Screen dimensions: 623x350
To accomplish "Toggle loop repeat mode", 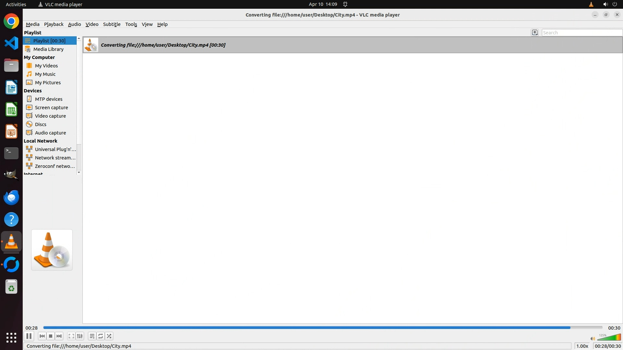I will point(101,336).
